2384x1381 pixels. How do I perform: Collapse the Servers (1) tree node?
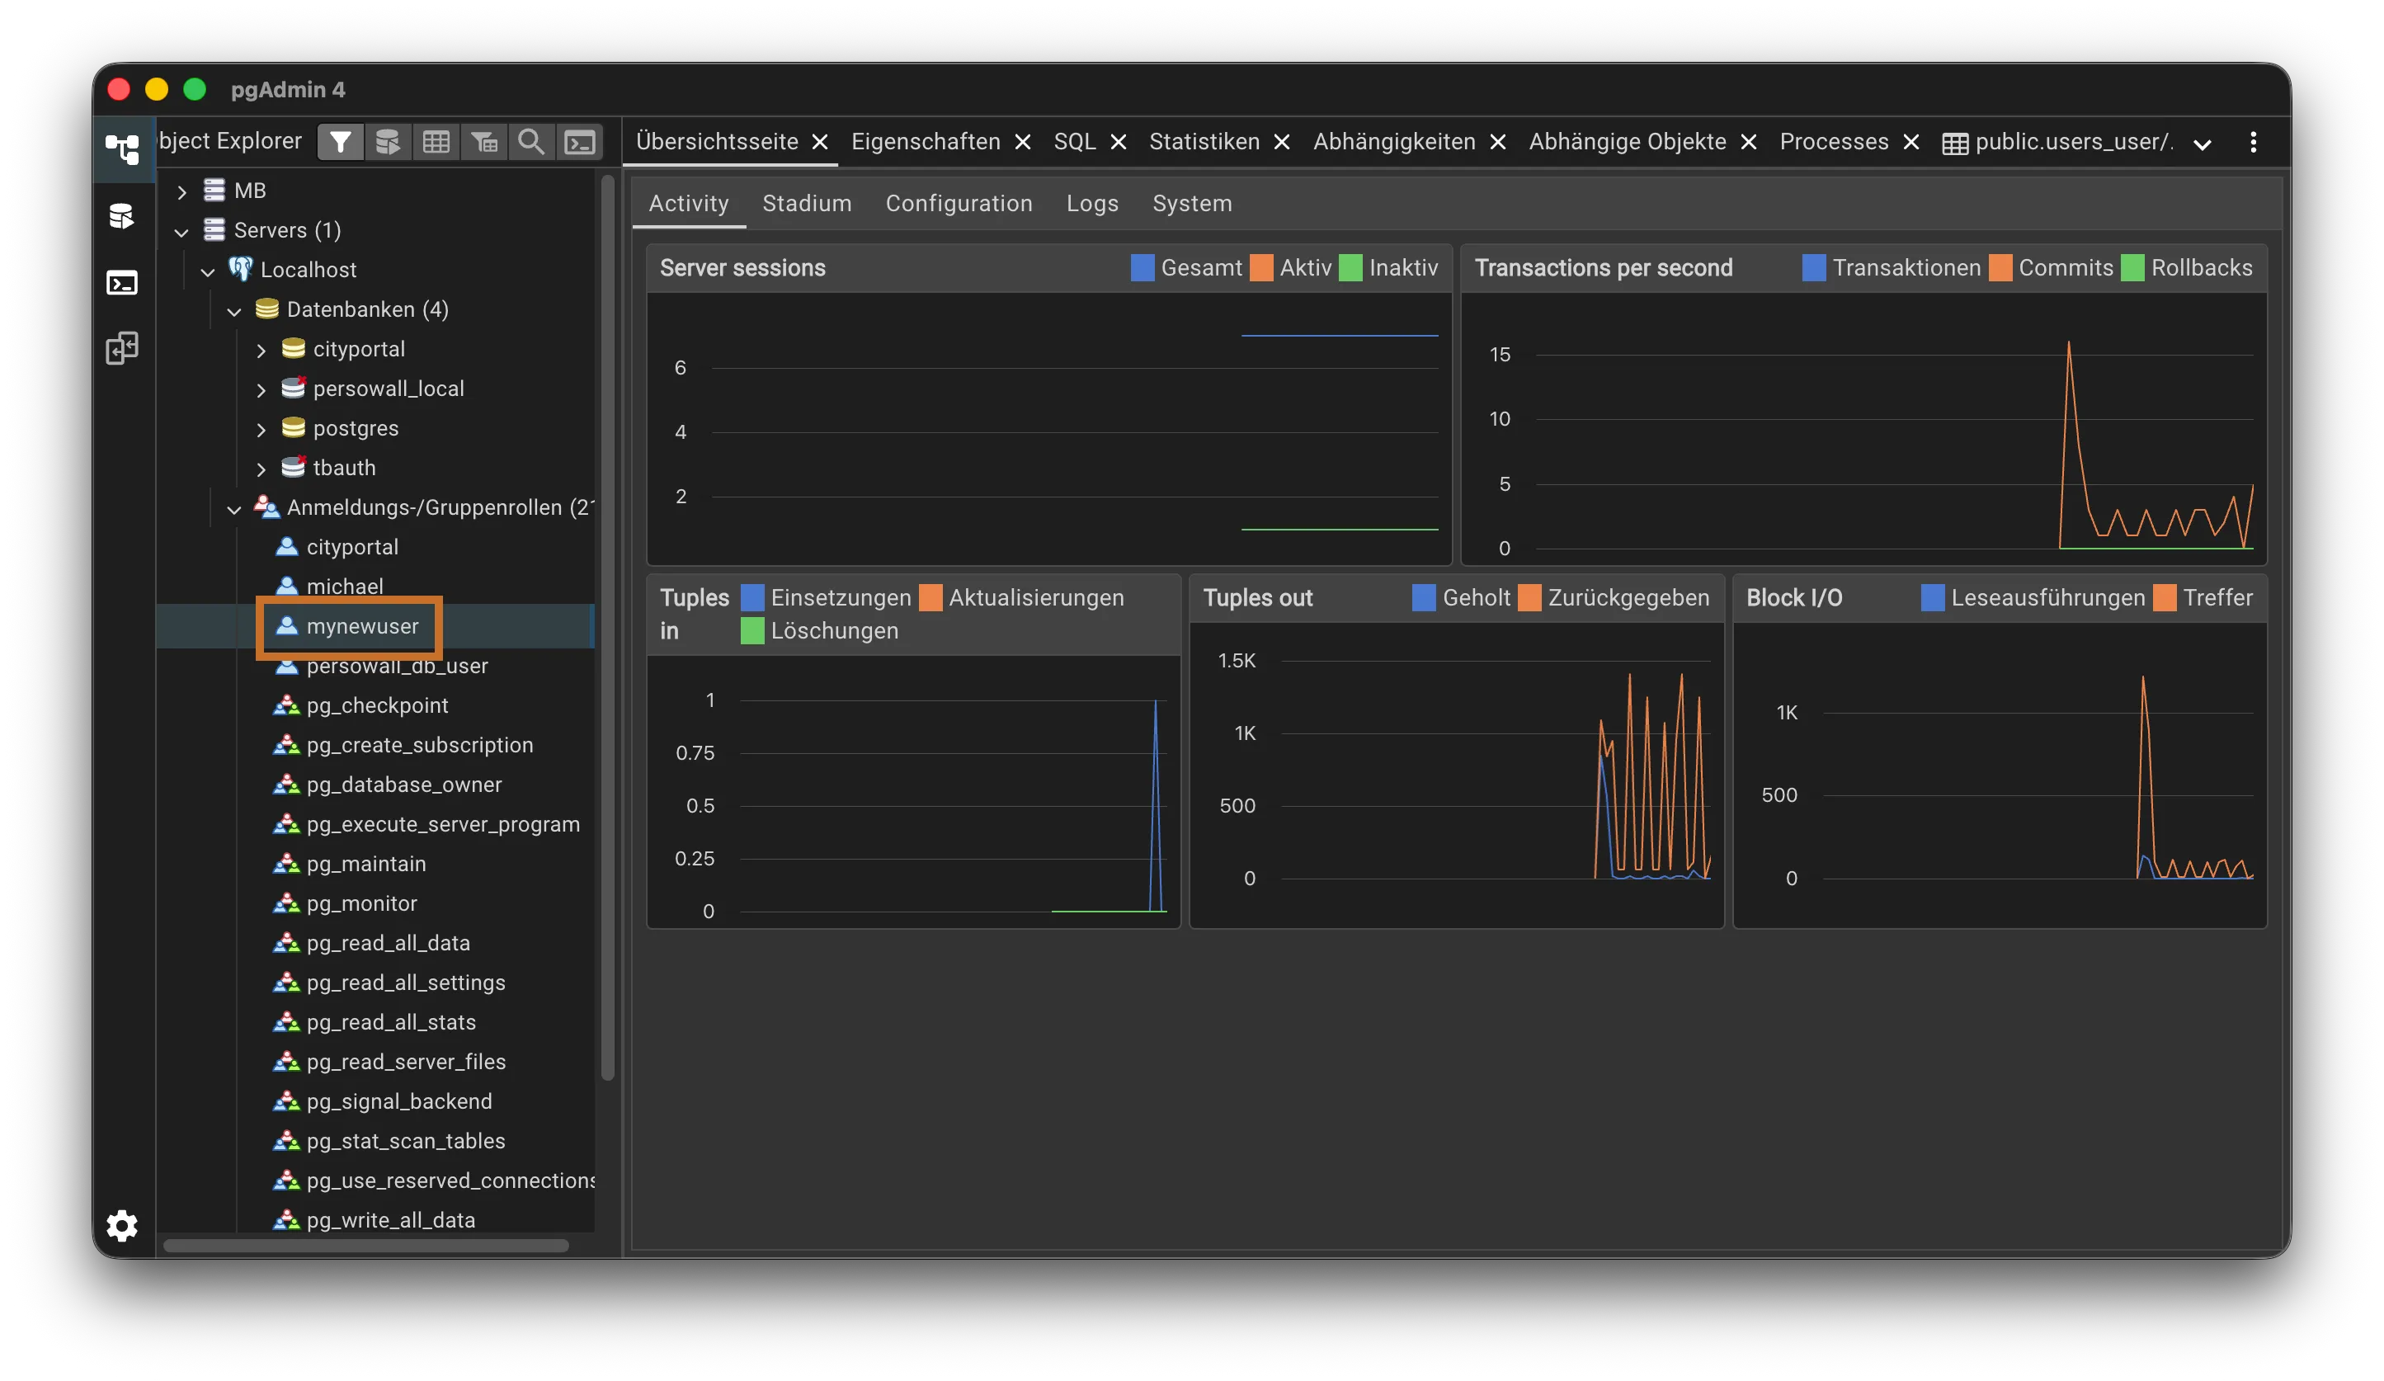pyautogui.click(x=181, y=230)
